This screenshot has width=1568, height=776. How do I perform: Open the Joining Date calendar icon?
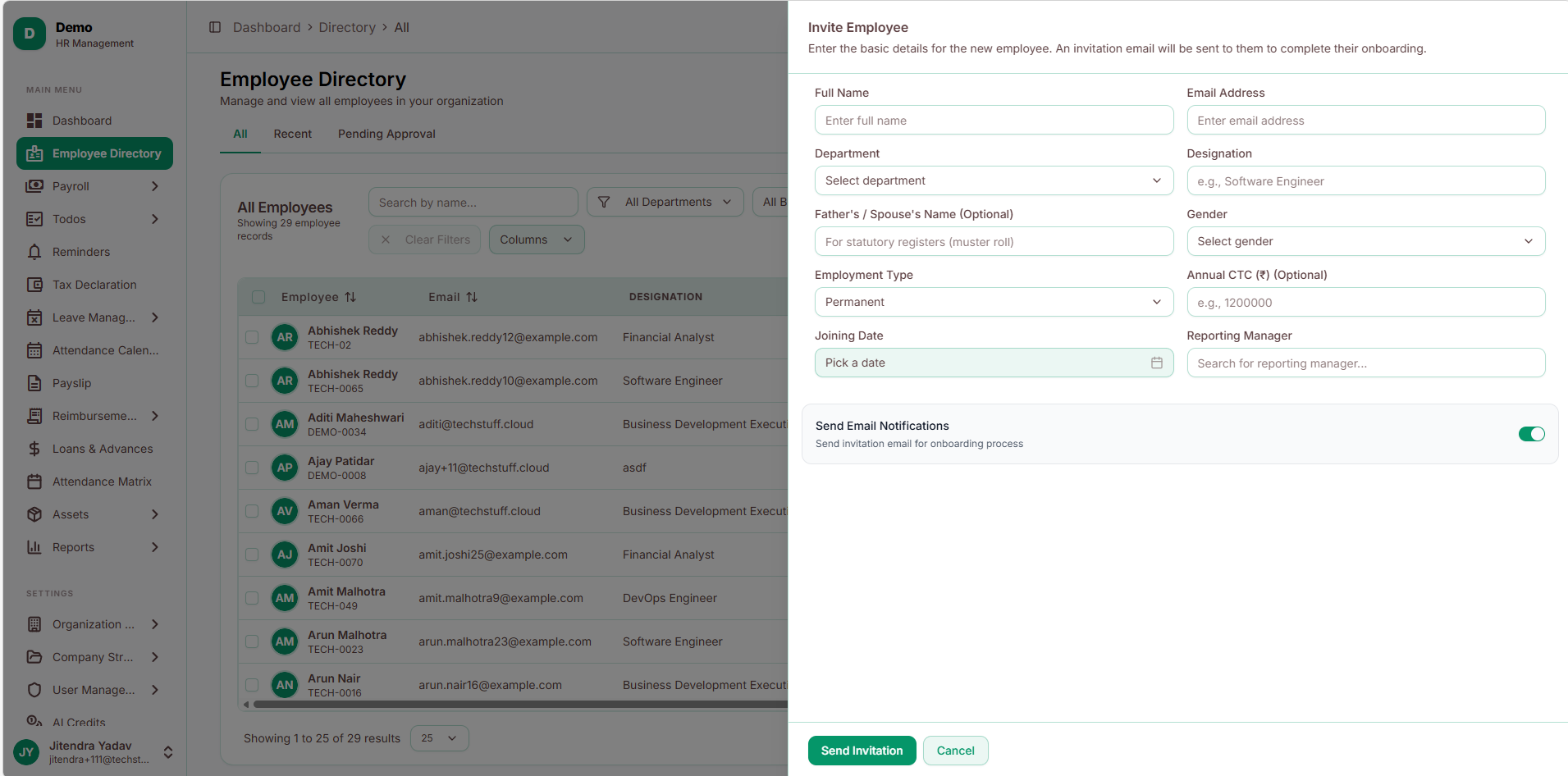1157,363
